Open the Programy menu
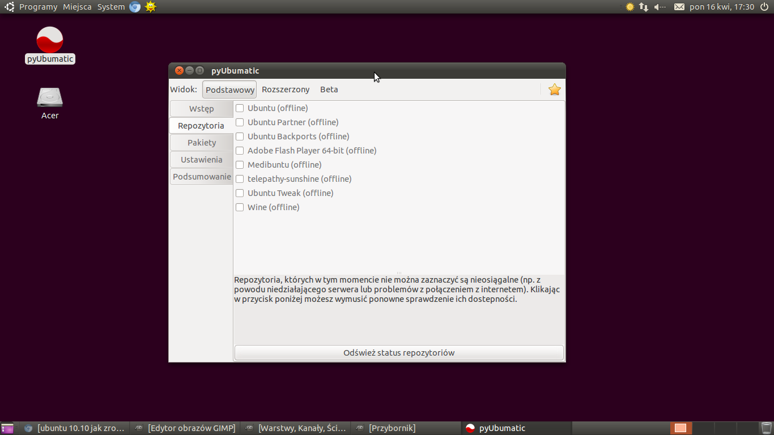The image size is (774, 435). click(x=38, y=7)
